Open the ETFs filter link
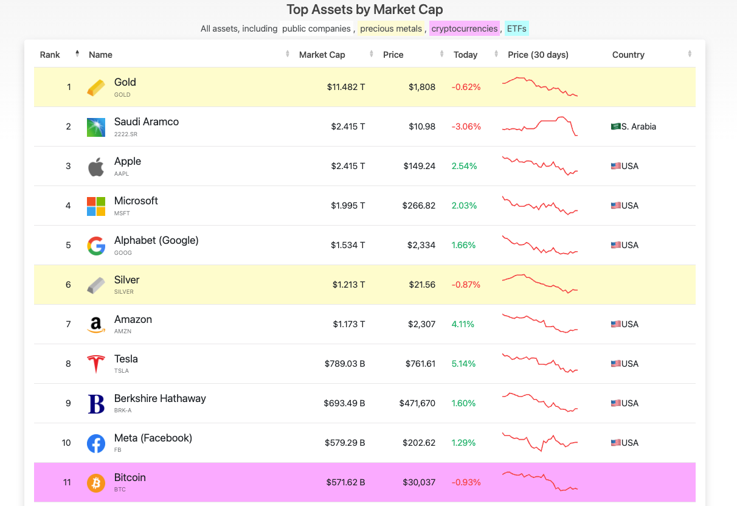Image resolution: width=737 pixels, height=506 pixels. coord(517,29)
